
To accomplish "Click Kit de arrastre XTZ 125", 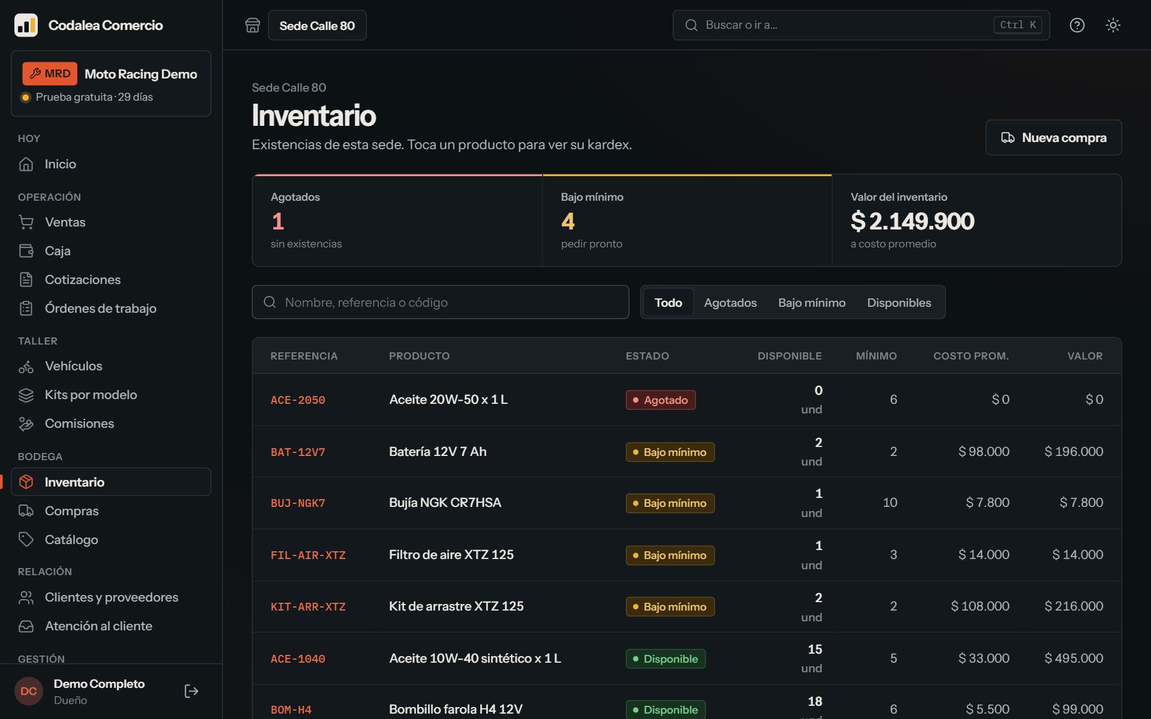I will pos(456,606).
